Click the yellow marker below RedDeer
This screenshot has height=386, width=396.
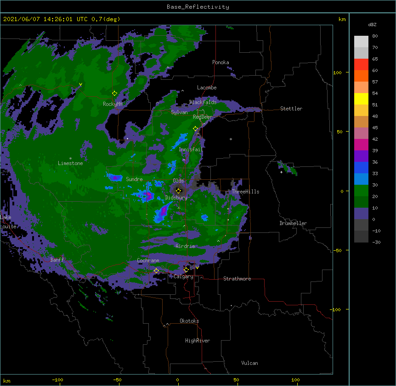coord(195,129)
